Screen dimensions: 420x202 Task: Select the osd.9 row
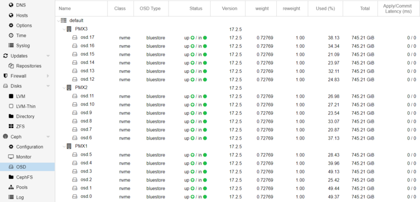238,113
